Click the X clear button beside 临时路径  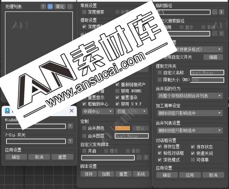[221, 12]
